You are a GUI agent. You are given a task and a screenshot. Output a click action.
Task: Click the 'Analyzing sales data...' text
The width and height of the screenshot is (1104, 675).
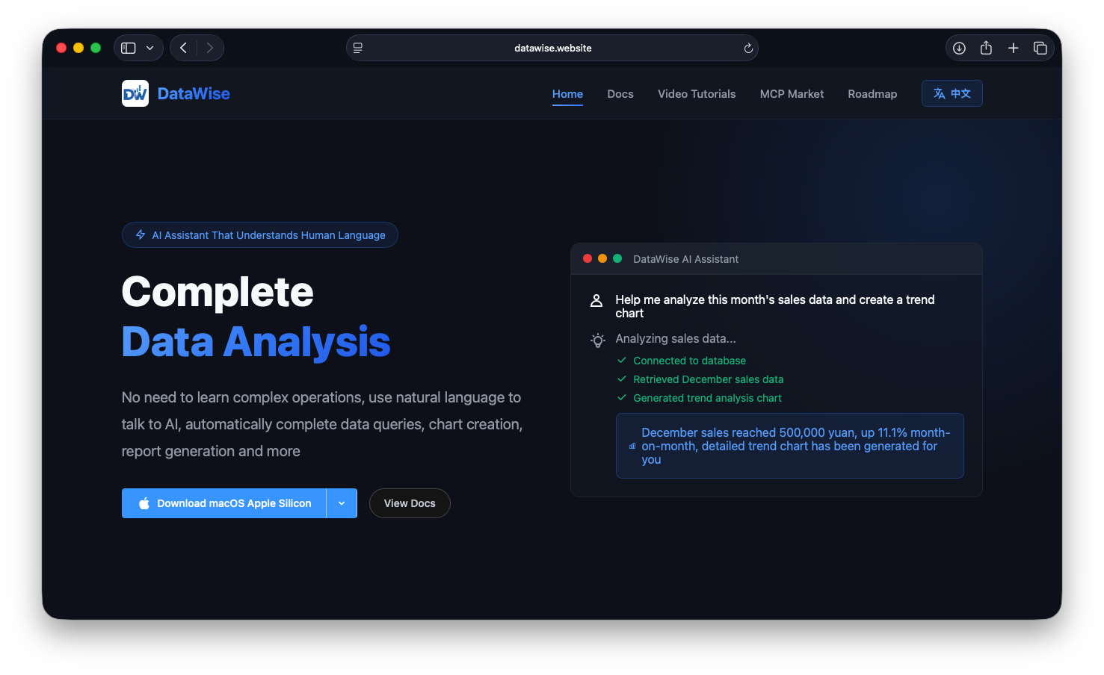[676, 338]
